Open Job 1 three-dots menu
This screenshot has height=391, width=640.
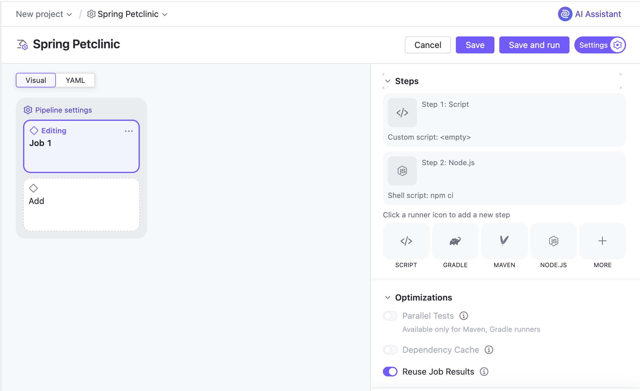pos(129,131)
